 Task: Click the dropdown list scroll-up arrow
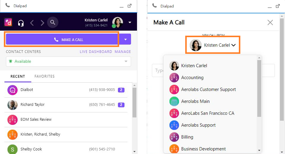pyautogui.click(x=259, y=58)
